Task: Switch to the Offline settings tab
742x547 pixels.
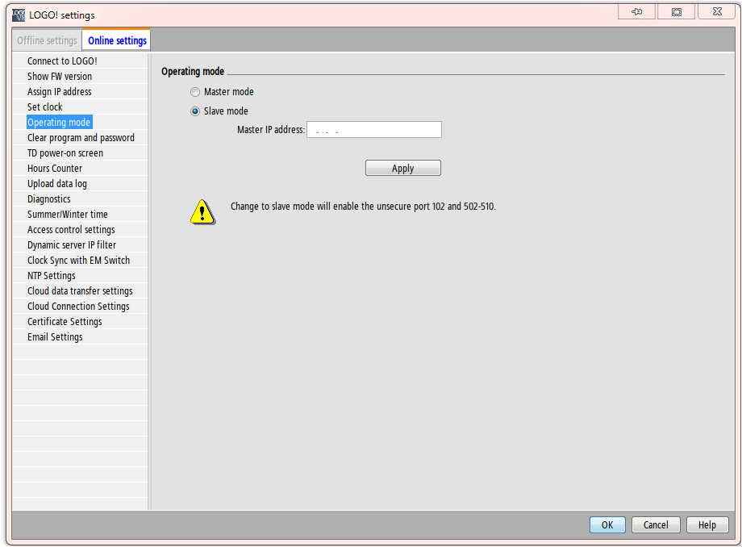Action: (47, 40)
